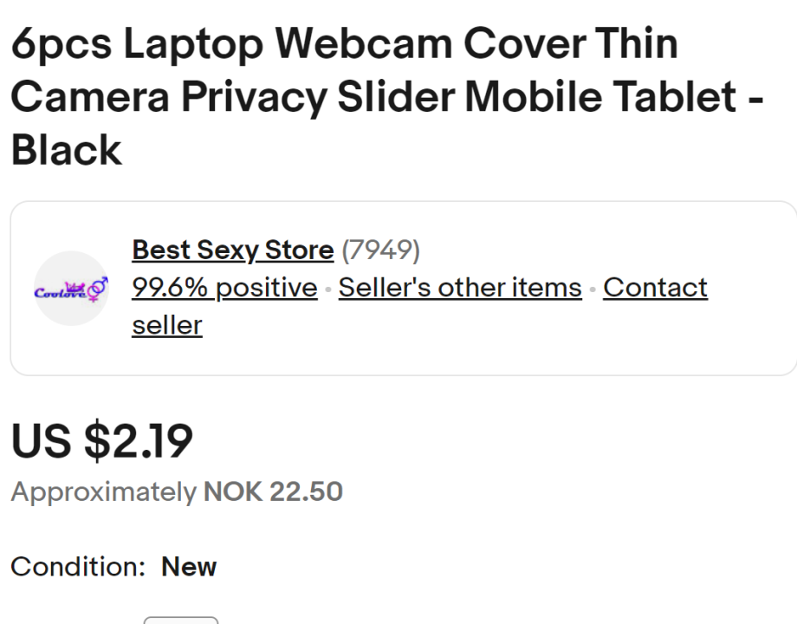The height and width of the screenshot is (624, 797).
Task: Click the seller's positive percentage link
Action: 224,288
